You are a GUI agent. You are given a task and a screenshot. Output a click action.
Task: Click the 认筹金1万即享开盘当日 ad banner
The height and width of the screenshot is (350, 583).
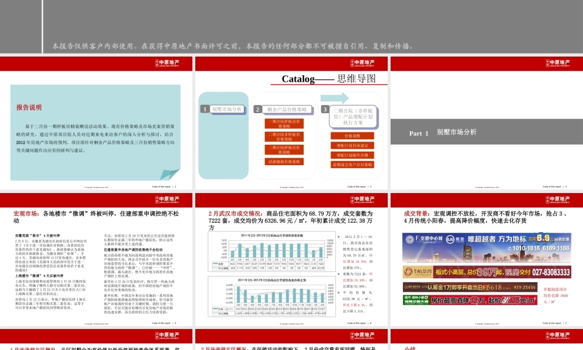[470, 287]
